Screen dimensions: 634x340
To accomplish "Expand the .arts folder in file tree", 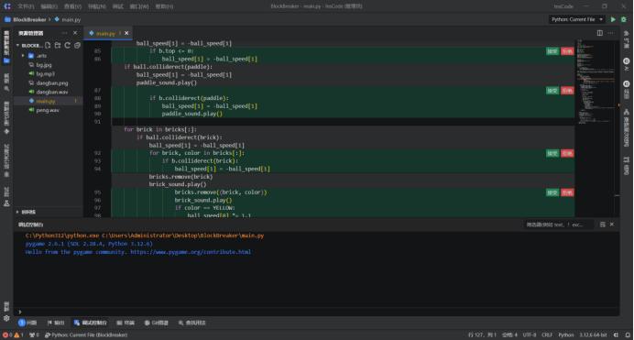I will click(x=23, y=56).
